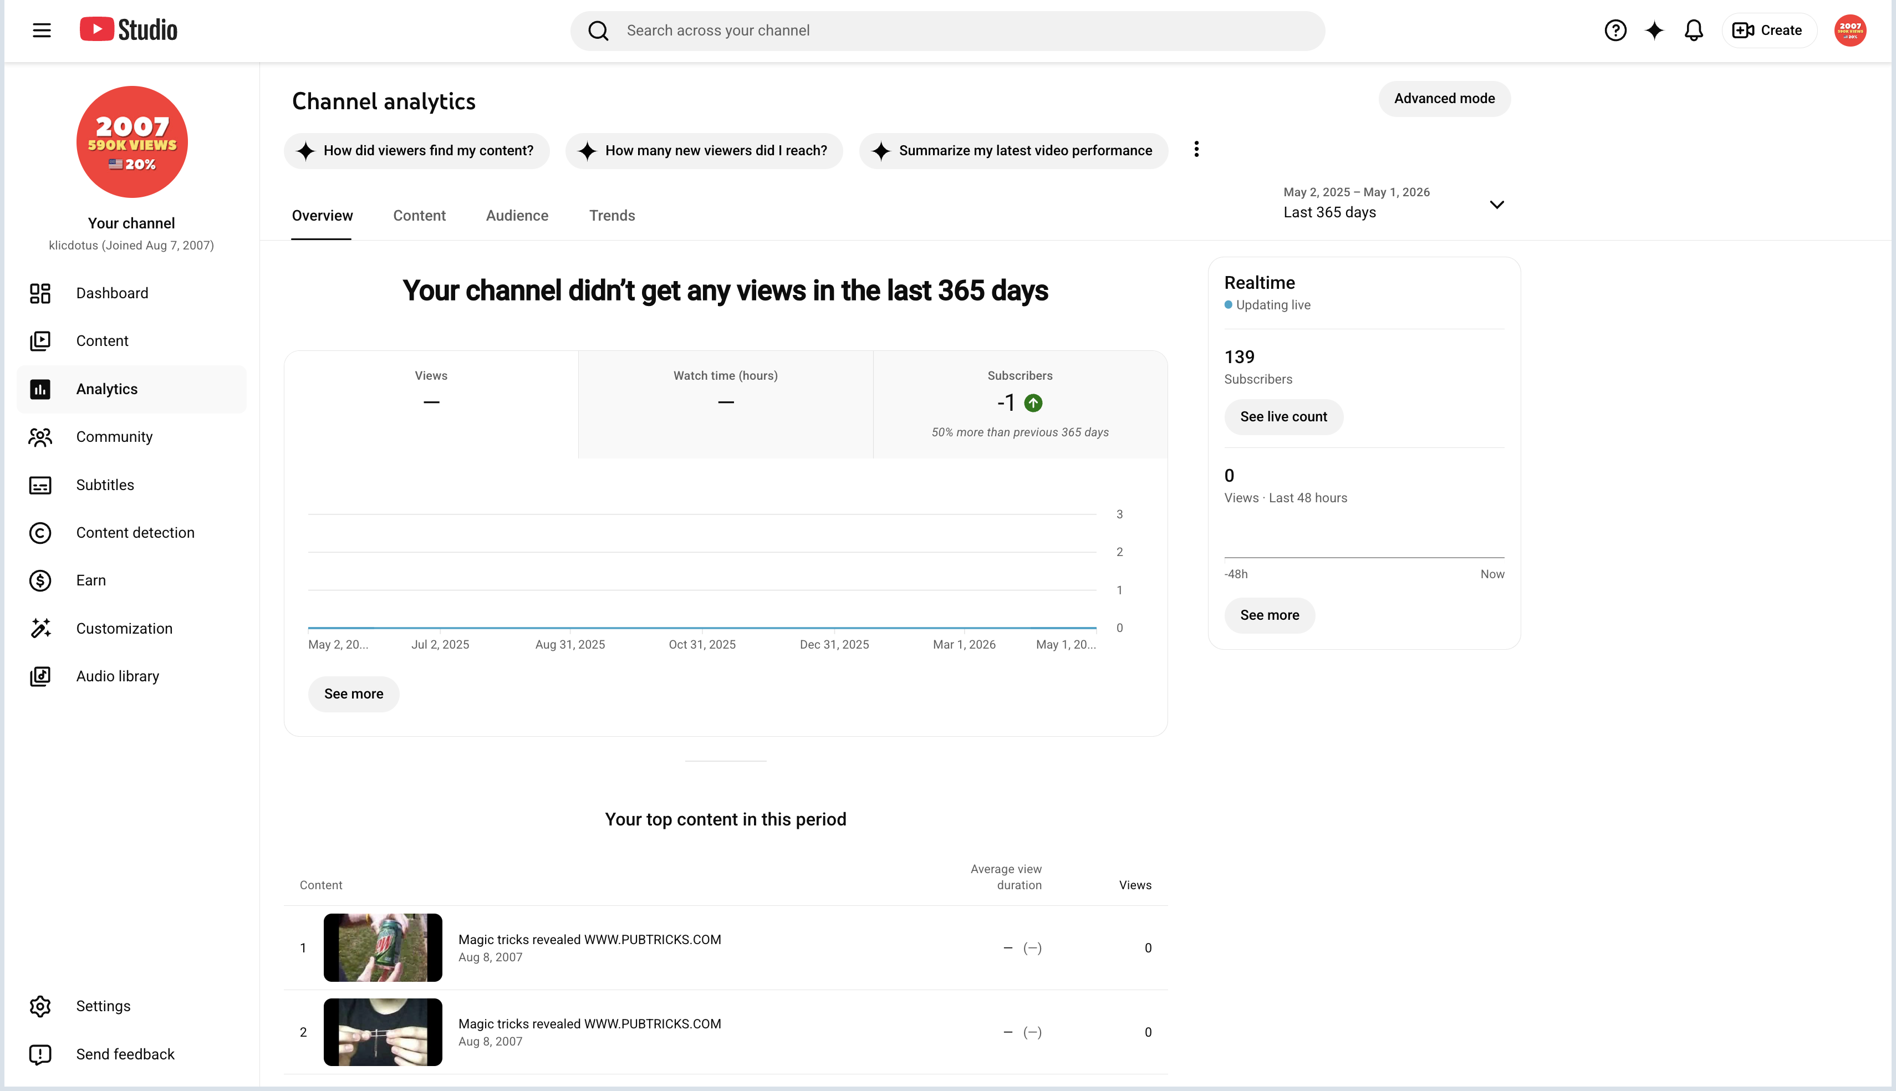Screen dimensions: 1896x1091
Task: Open Community in the sidebar
Action: [x=132, y=437]
